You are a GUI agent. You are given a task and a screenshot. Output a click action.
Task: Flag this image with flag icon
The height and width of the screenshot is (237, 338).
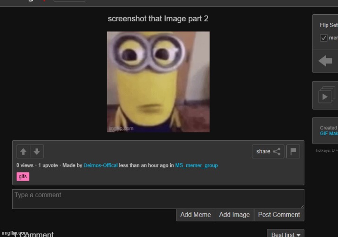pyautogui.click(x=293, y=152)
